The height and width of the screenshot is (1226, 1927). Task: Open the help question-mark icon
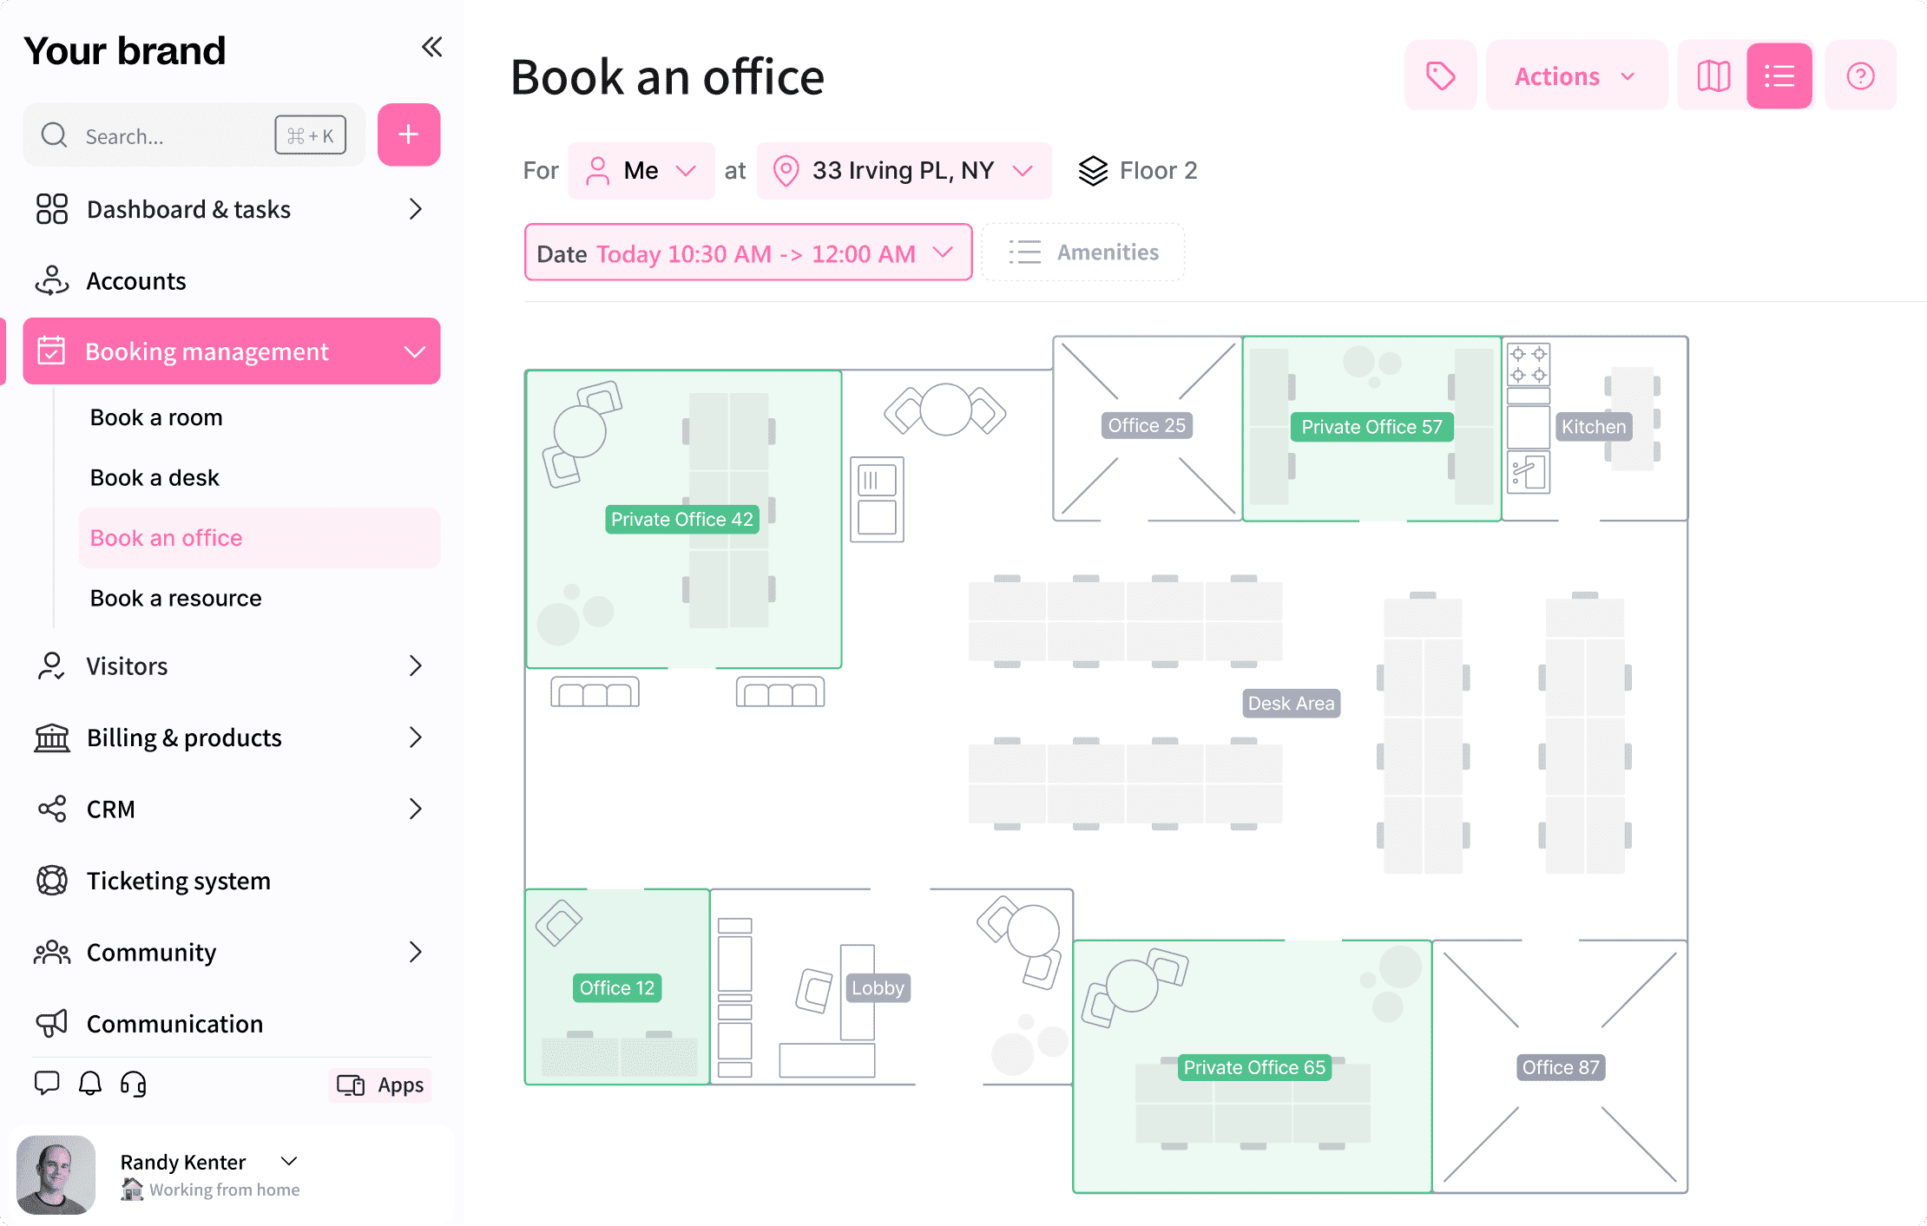[1860, 75]
